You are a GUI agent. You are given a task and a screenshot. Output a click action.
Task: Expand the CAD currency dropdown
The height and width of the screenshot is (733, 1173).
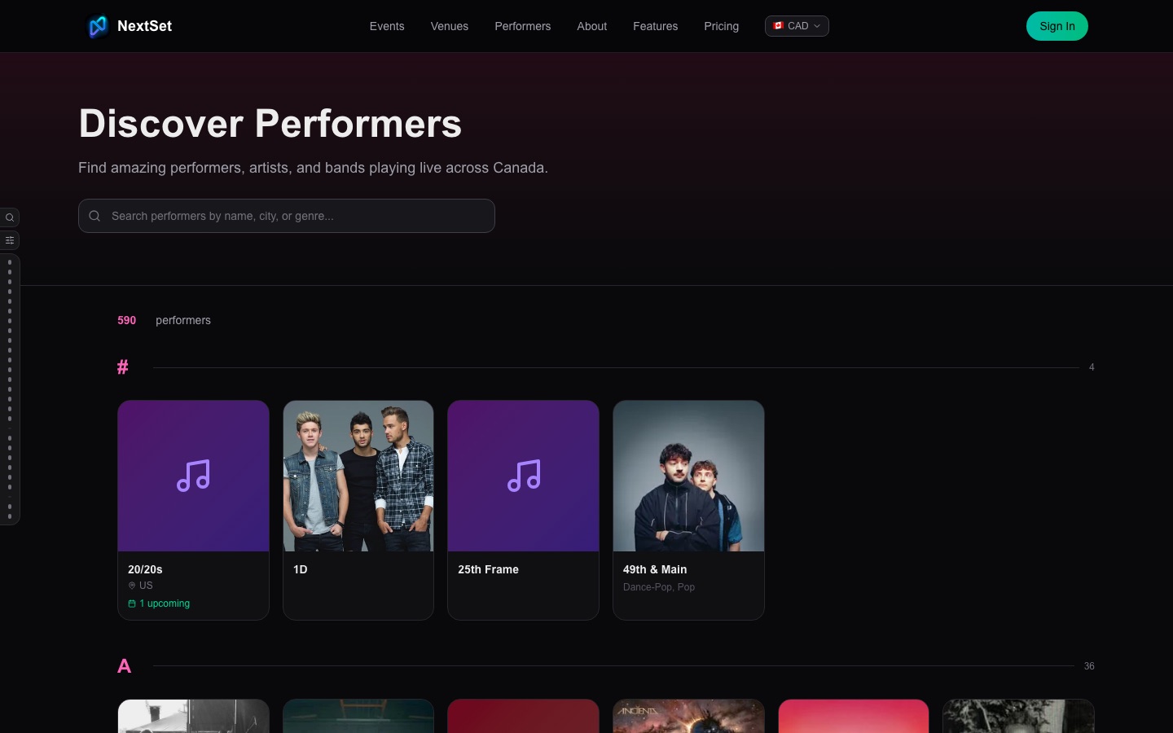(797, 26)
